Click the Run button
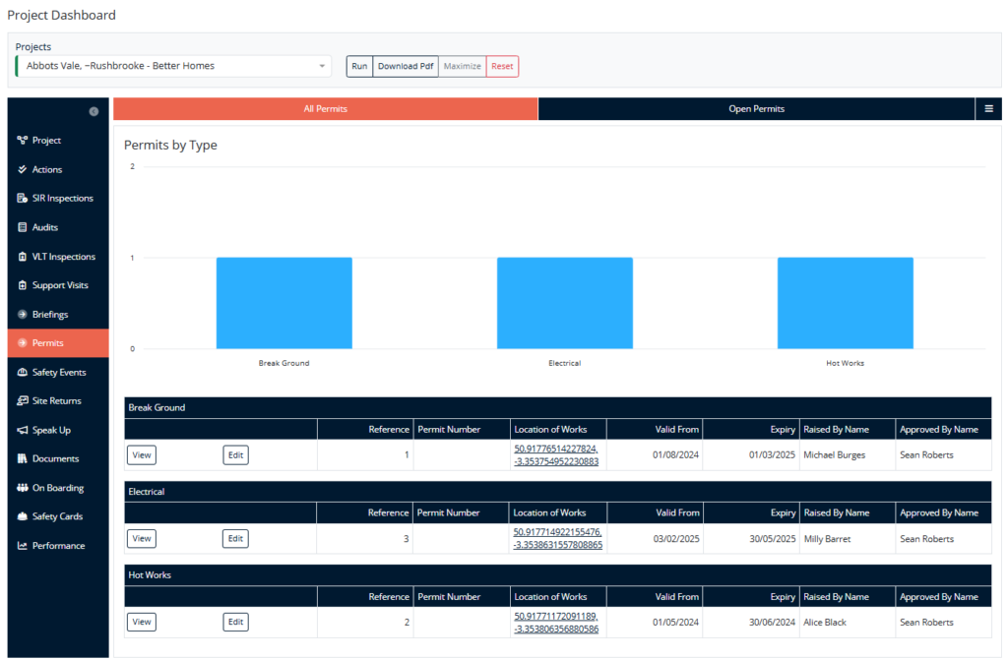1008x660 pixels. [359, 66]
